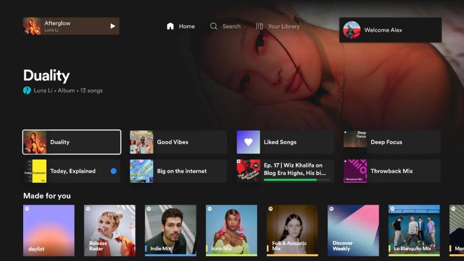This screenshot has height=261, width=464.
Task: Open the Discover Weekly card
Action: (353, 230)
